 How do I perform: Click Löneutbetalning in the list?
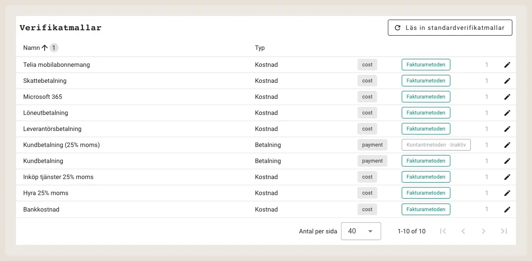point(46,113)
